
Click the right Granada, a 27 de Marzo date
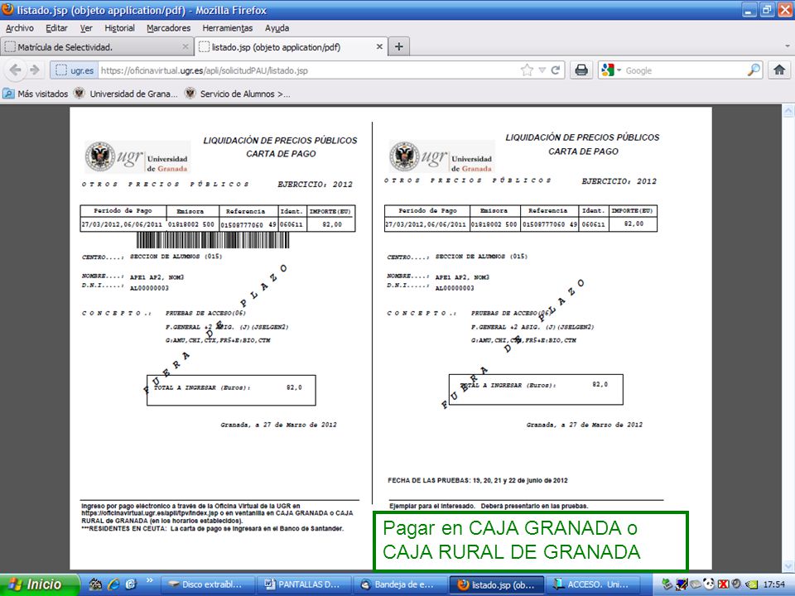point(584,425)
